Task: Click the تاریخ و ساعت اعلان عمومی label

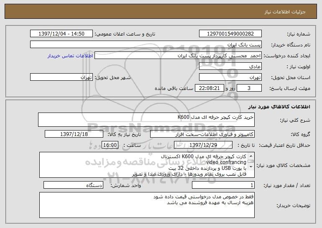Action: coord(125,34)
